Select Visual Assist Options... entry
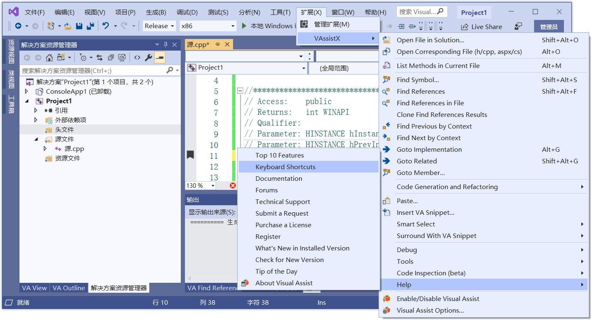Viewport: 600px width, 323px height. (430, 310)
